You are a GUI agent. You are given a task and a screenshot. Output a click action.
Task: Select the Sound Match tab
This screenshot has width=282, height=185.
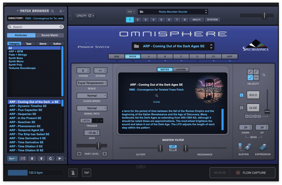50,35
